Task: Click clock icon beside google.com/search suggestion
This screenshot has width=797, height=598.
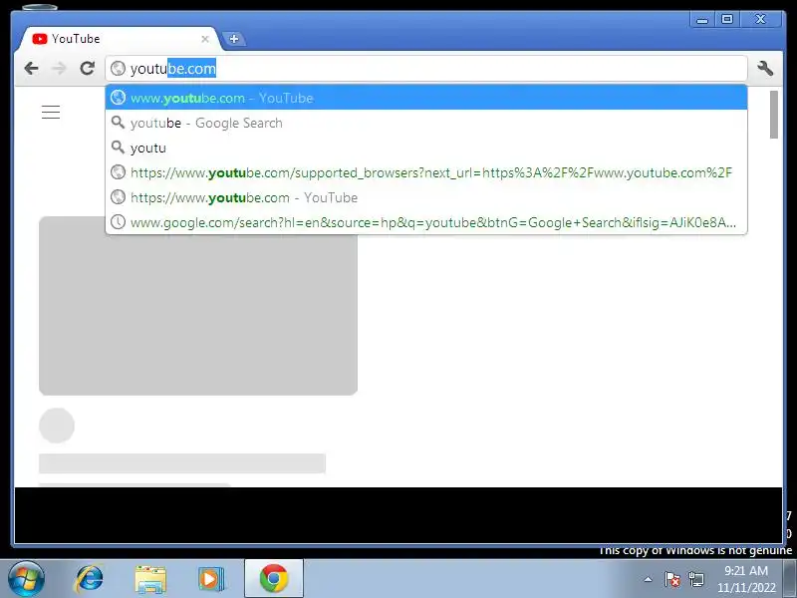Action: pos(118,222)
